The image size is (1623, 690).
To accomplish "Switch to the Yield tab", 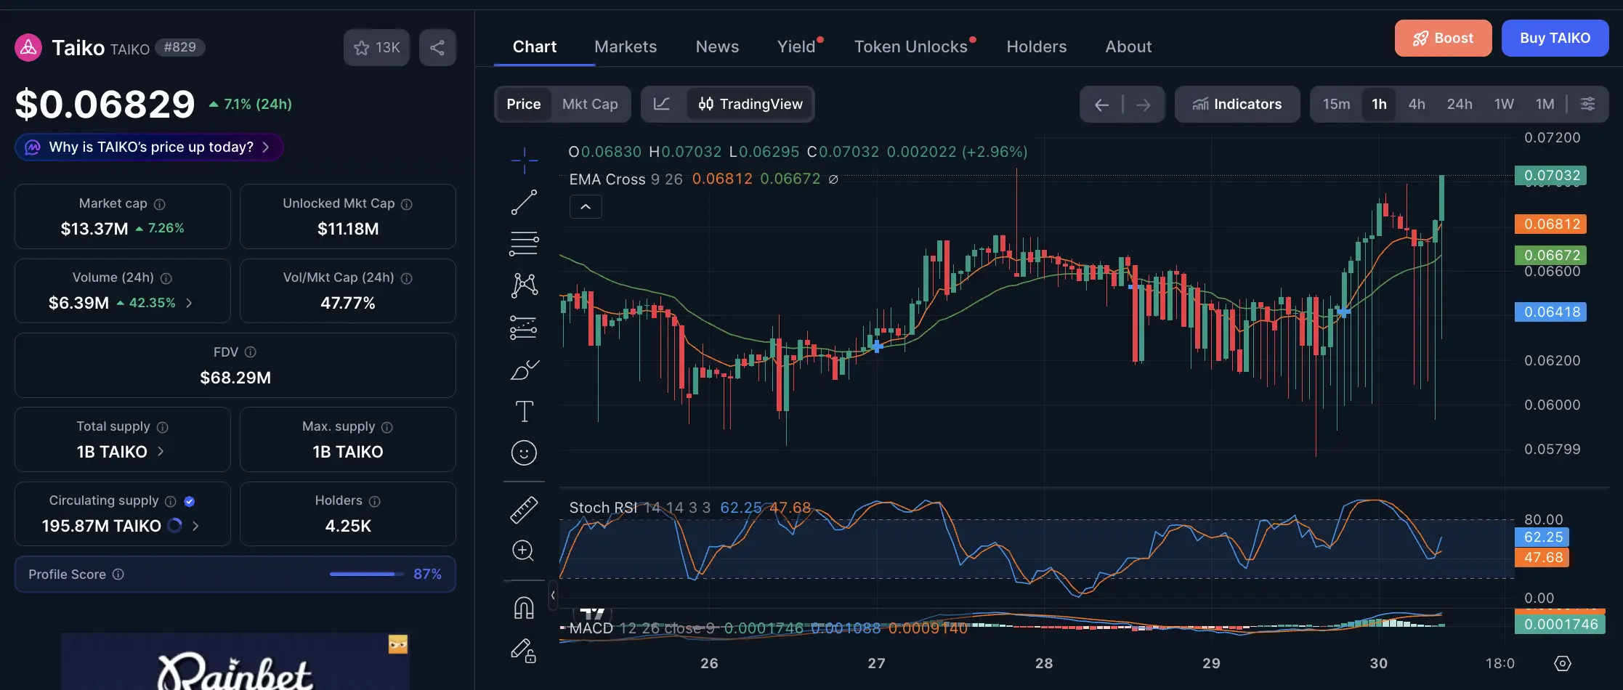I will click(797, 46).
